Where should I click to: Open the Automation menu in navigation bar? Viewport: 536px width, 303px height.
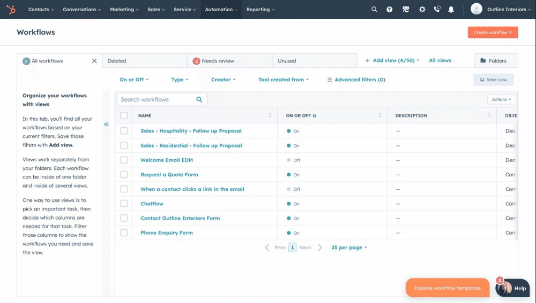click(x=221, y=10)
